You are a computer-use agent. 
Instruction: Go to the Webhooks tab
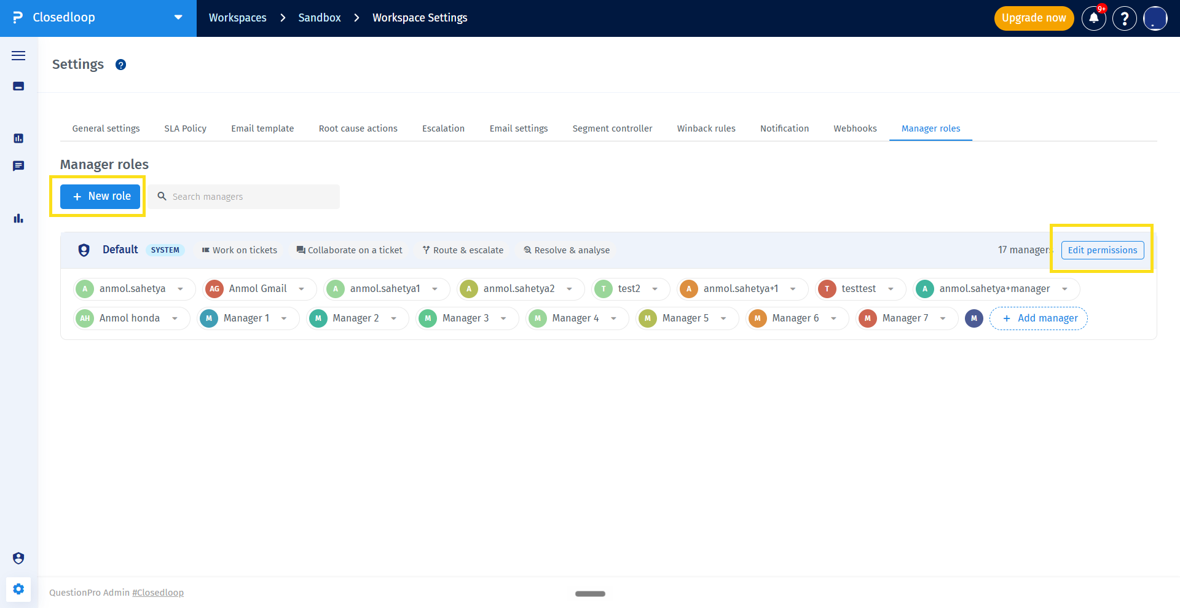point(855,128)
